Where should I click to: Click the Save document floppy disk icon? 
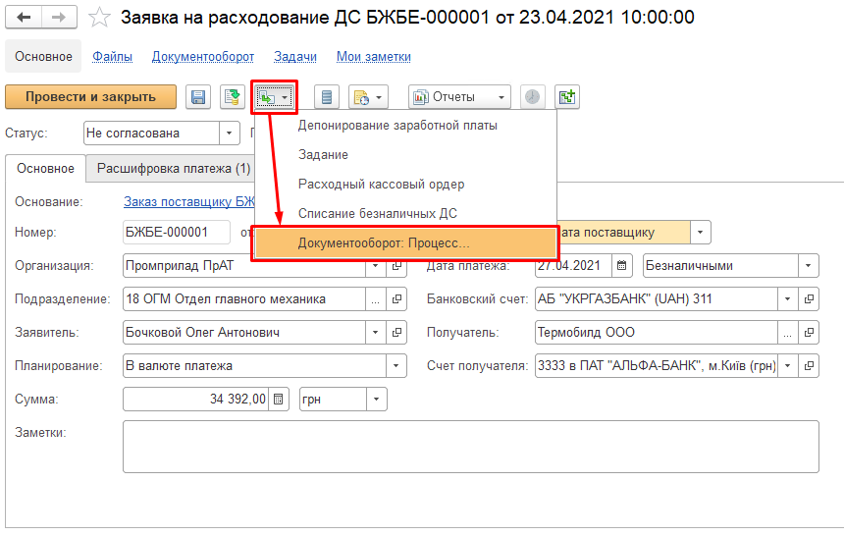pos(199,97)
